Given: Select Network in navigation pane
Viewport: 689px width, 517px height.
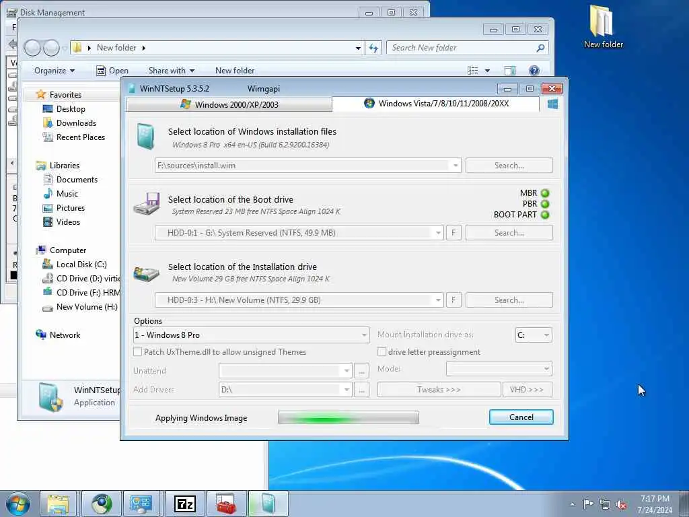Looking at the screenshot, I should point(58,335).
